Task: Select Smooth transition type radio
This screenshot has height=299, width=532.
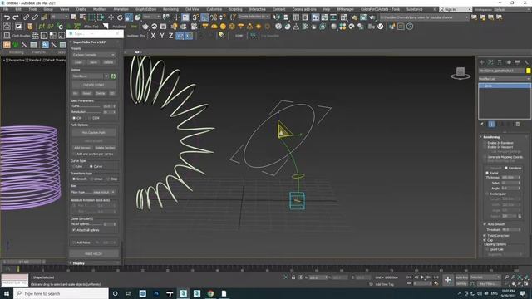Action: pyautogui.click(x=74, y=179)
